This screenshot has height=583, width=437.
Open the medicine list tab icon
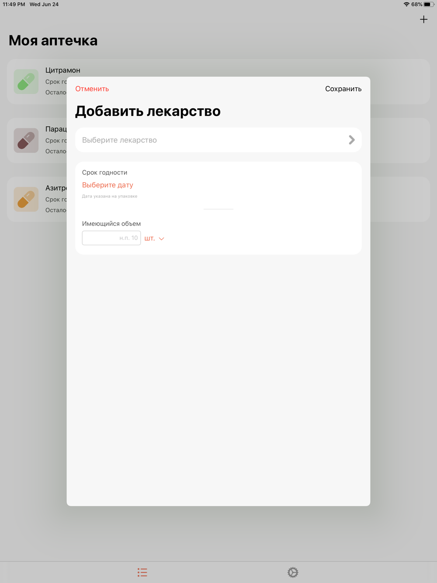pos(142,572)
